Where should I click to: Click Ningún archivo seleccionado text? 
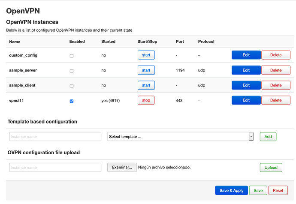[164, 167]
